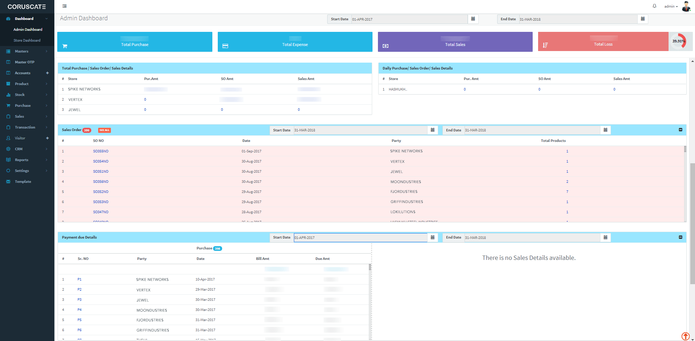Collapse the Payment due Details panel
Screen dimensions: 695x341
pyautogui.click(x=680, y=237)
